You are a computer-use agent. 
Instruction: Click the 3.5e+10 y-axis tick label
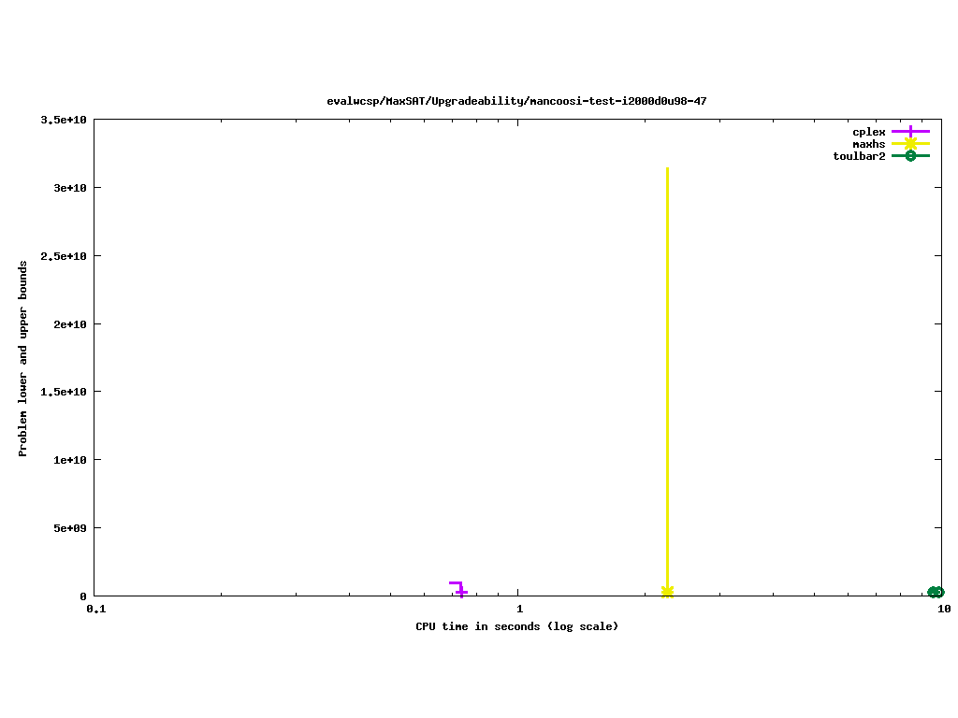pos(64,120)
